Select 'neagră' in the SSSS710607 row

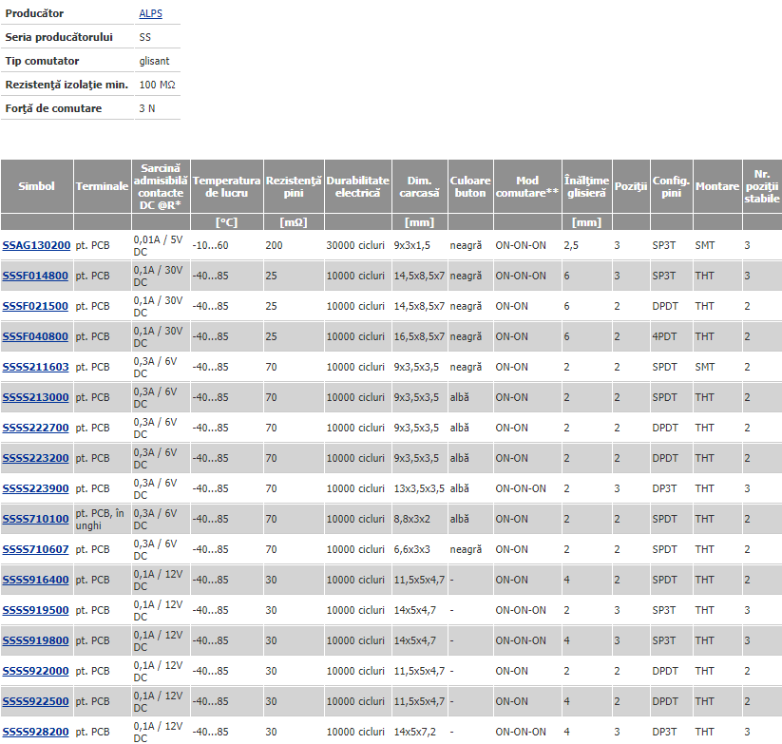[x=466, y=549]
